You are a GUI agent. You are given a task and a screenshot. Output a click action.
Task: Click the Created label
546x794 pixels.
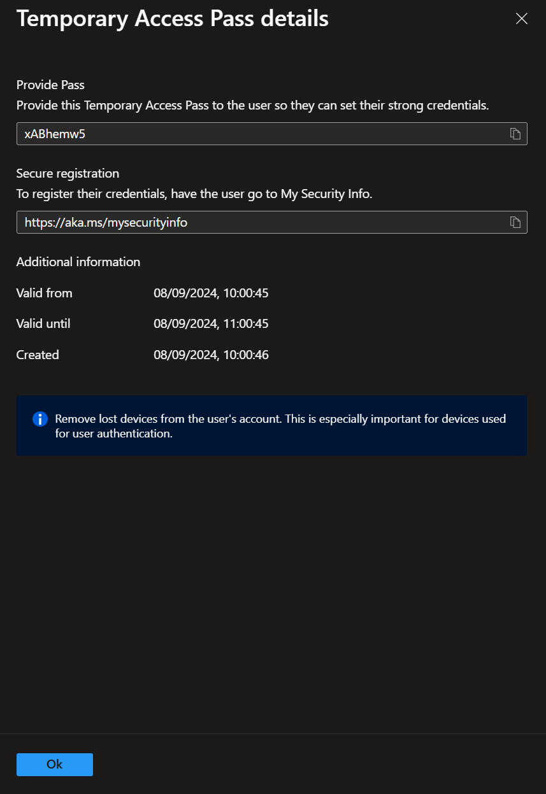click(38, 355)
